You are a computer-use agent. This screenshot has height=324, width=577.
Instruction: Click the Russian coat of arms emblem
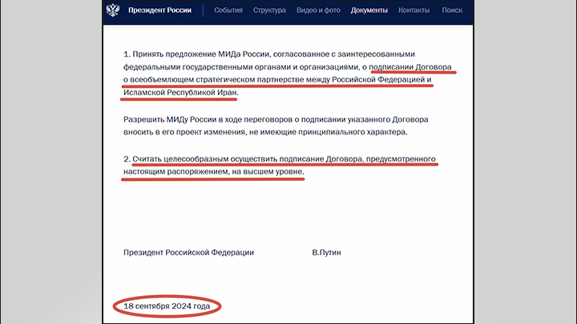[114, 11]
